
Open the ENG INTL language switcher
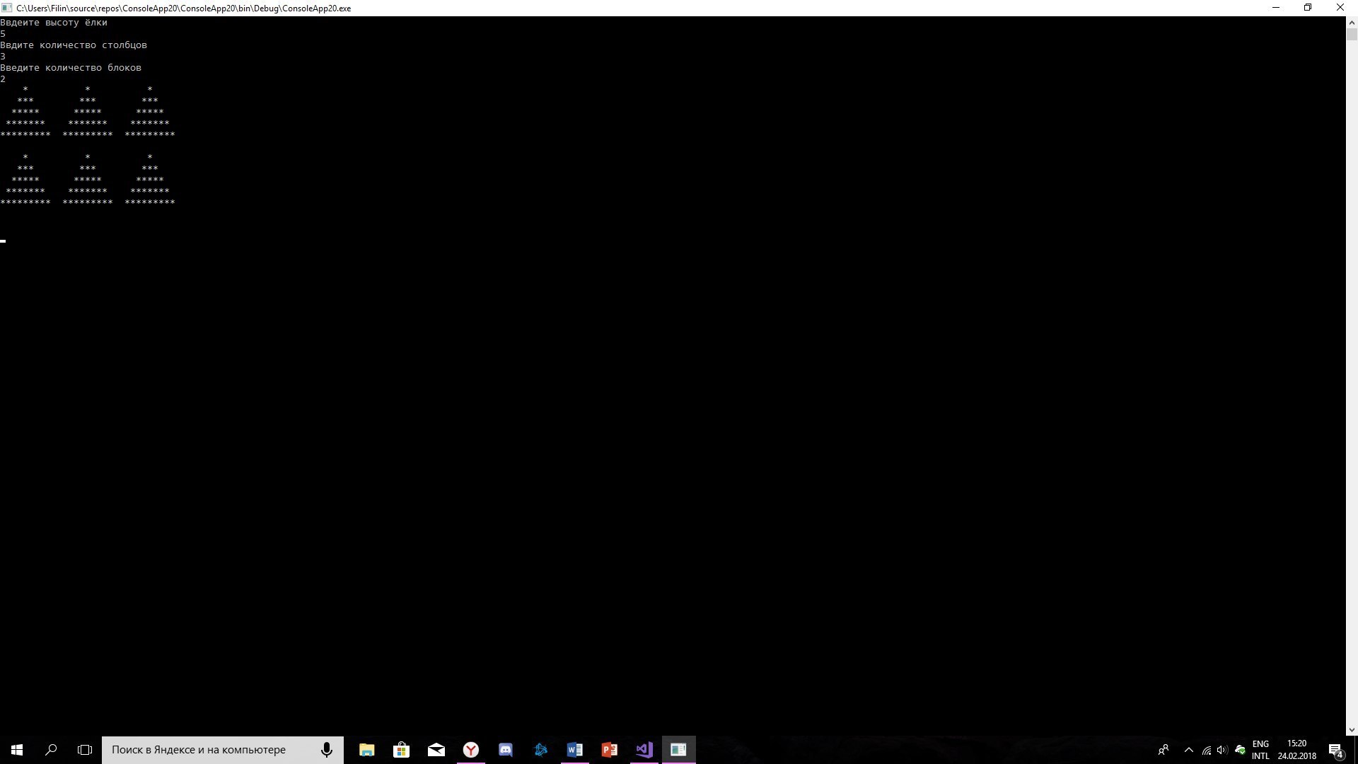1262,749
